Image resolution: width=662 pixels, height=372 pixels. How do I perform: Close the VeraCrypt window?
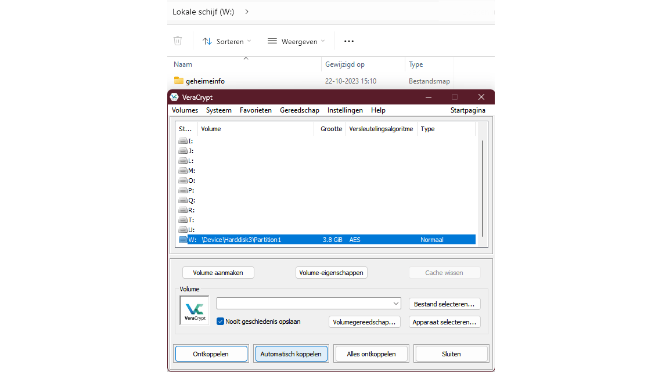tap(481, 97)
